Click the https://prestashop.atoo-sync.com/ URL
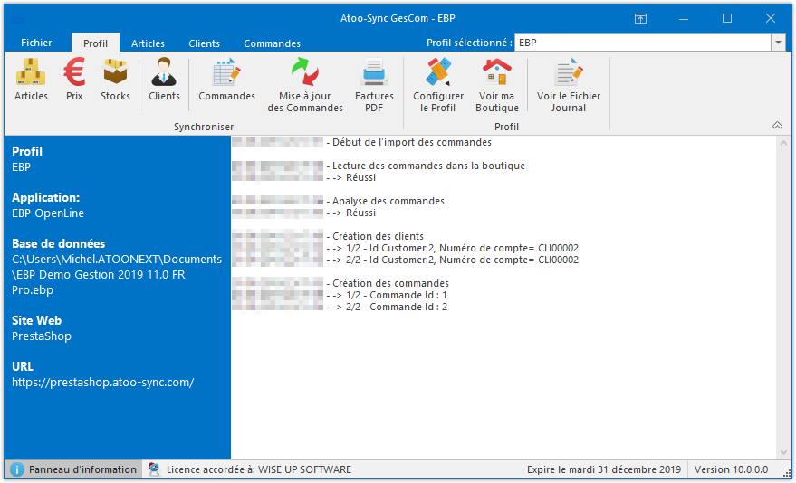Image resolution: width=796 pixels, height=483 pixels. (x=103, y=382)
